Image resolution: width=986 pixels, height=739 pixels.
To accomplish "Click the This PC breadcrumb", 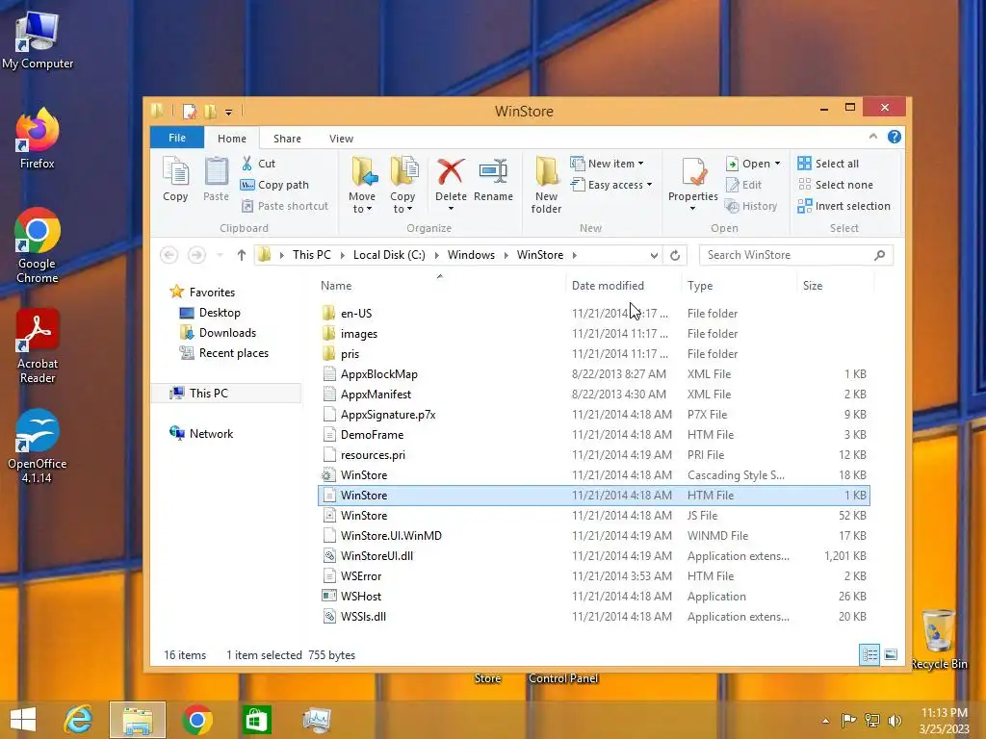I will [x=311, y=254].
